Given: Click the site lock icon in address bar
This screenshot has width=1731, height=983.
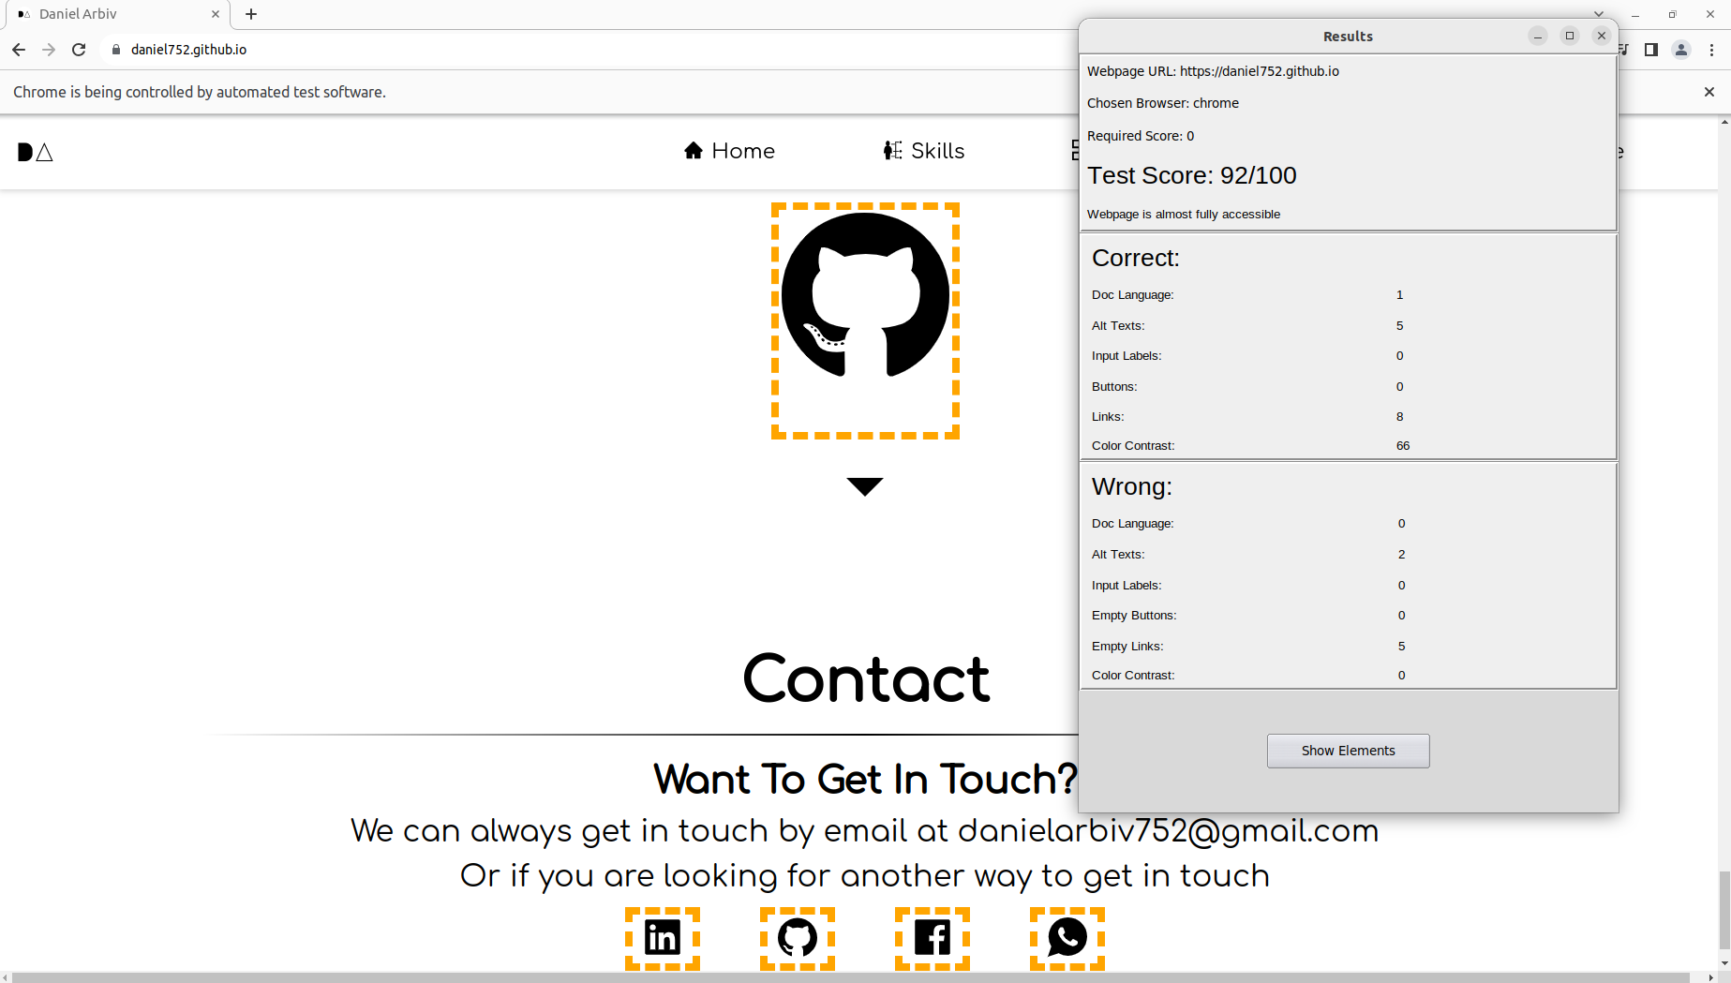Looking at the screenshot, I should (116, 50).
